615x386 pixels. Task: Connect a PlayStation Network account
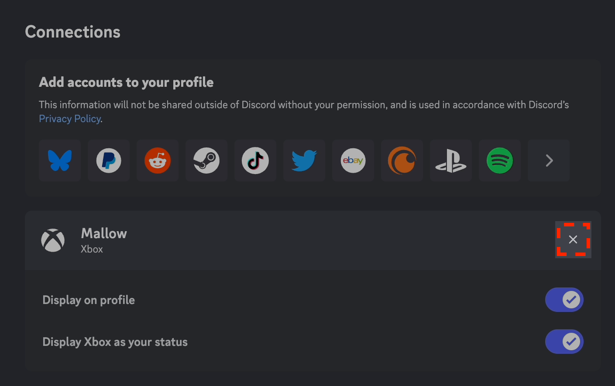(450, 160)
